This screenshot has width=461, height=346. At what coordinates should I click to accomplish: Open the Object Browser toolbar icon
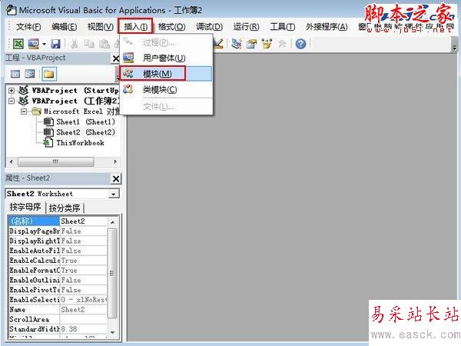coord(267,44)
